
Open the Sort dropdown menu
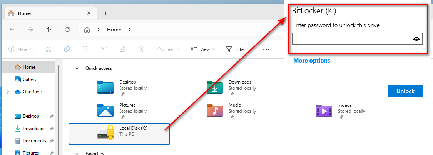coord(167,49)
